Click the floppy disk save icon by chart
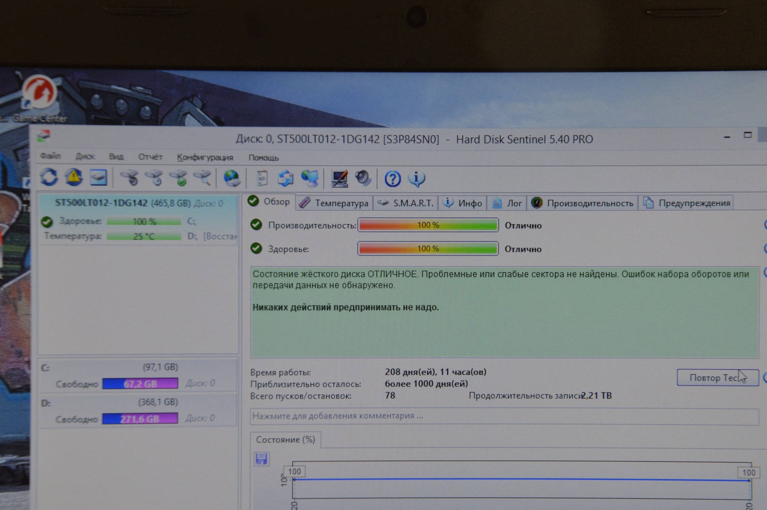This screenshot has width=767, height=510. tap(261, 459)
